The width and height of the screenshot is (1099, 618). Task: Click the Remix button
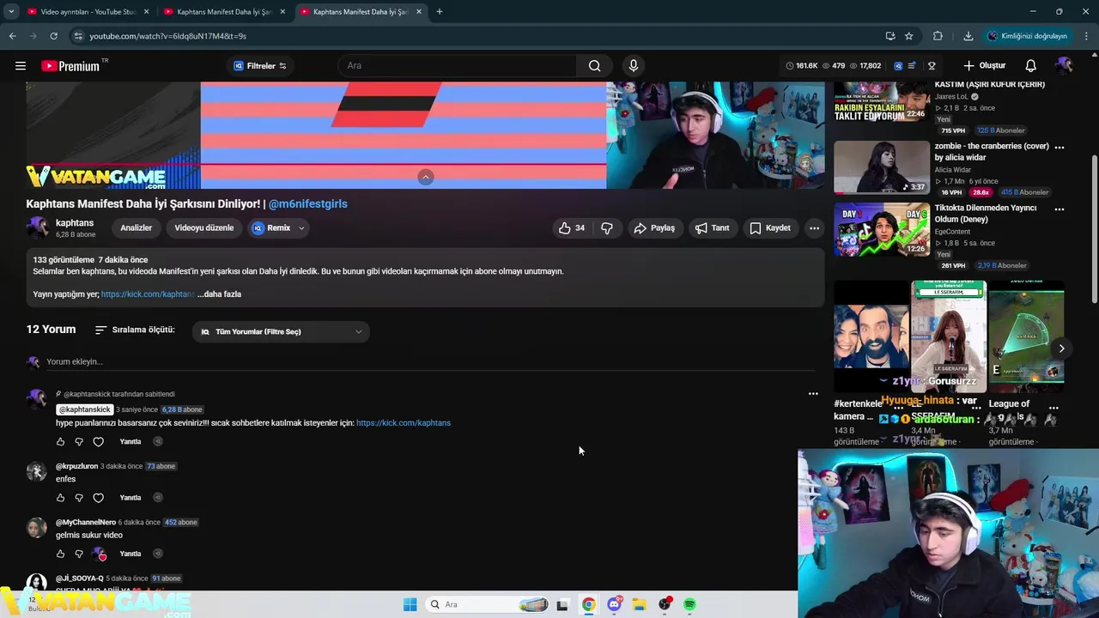271,228
